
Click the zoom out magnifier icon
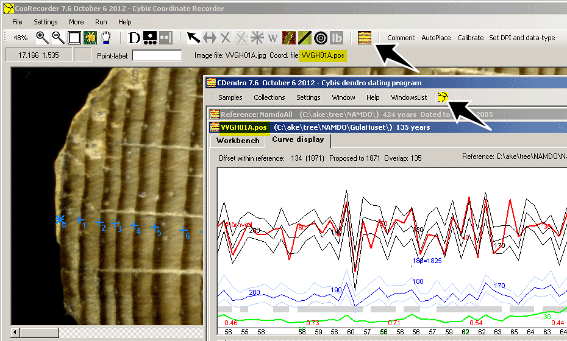pos(58,38)
